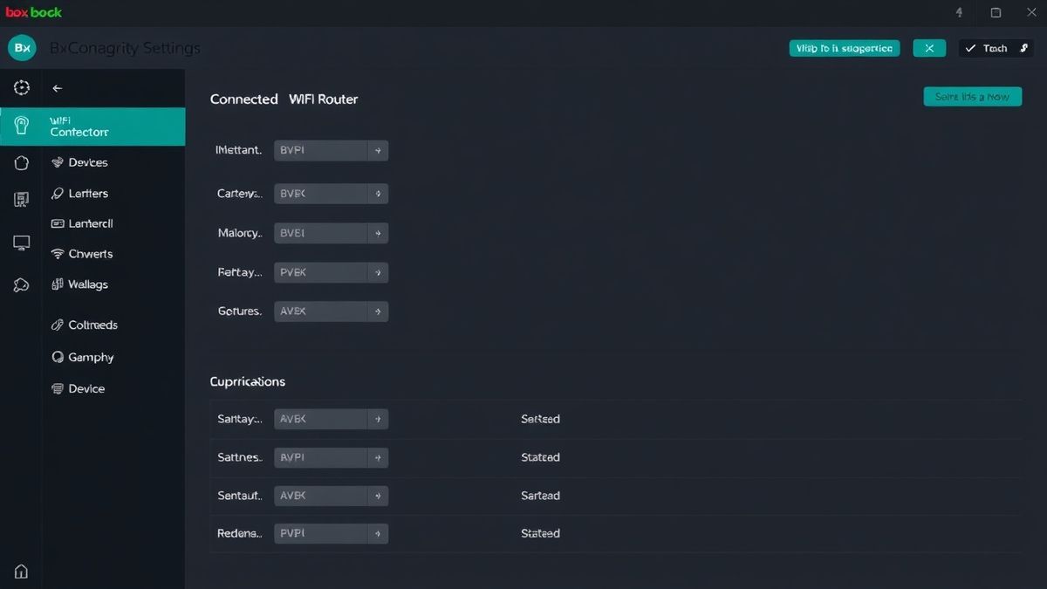The height and width of the screenshot is (589, 1047).
Task: Click the round Bx logo icon
Action: tap(22, 48)
